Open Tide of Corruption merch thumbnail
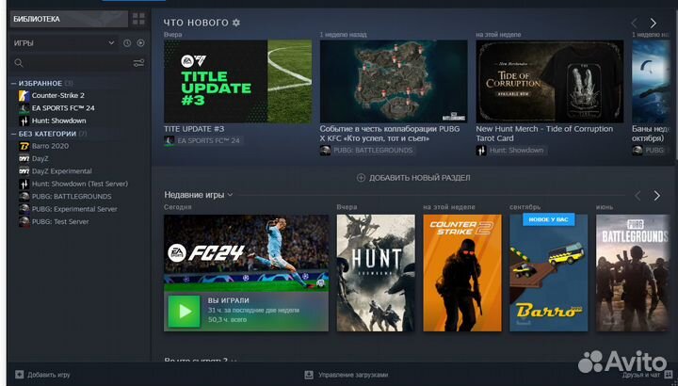Screen dimensions: 678x386 [550, 82]
